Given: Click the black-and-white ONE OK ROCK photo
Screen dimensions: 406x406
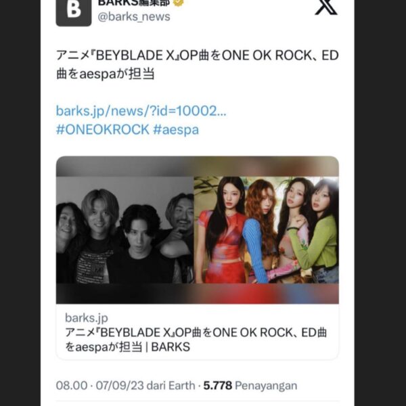Looking at the screenshot, I should click(x=125, y=230).
